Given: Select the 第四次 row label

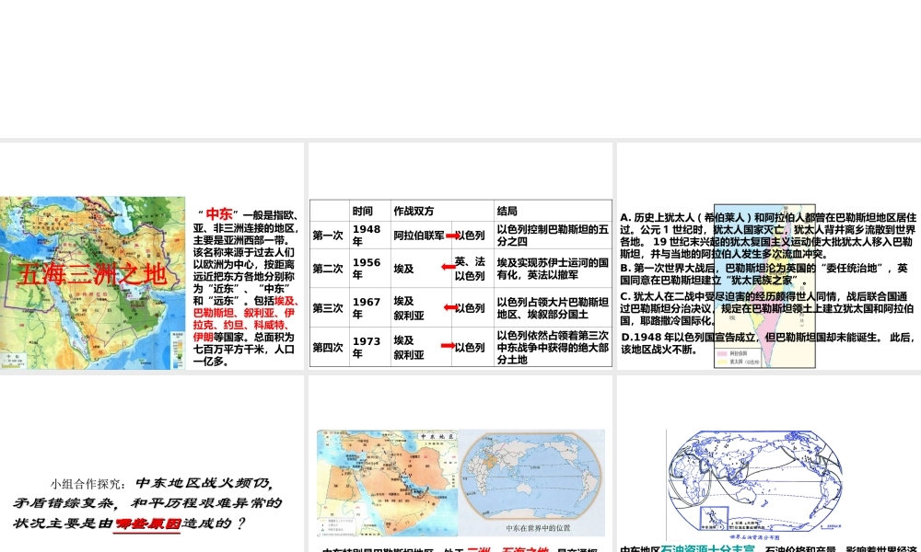Looking at the screenshot, I should click(x=329, y=347).
